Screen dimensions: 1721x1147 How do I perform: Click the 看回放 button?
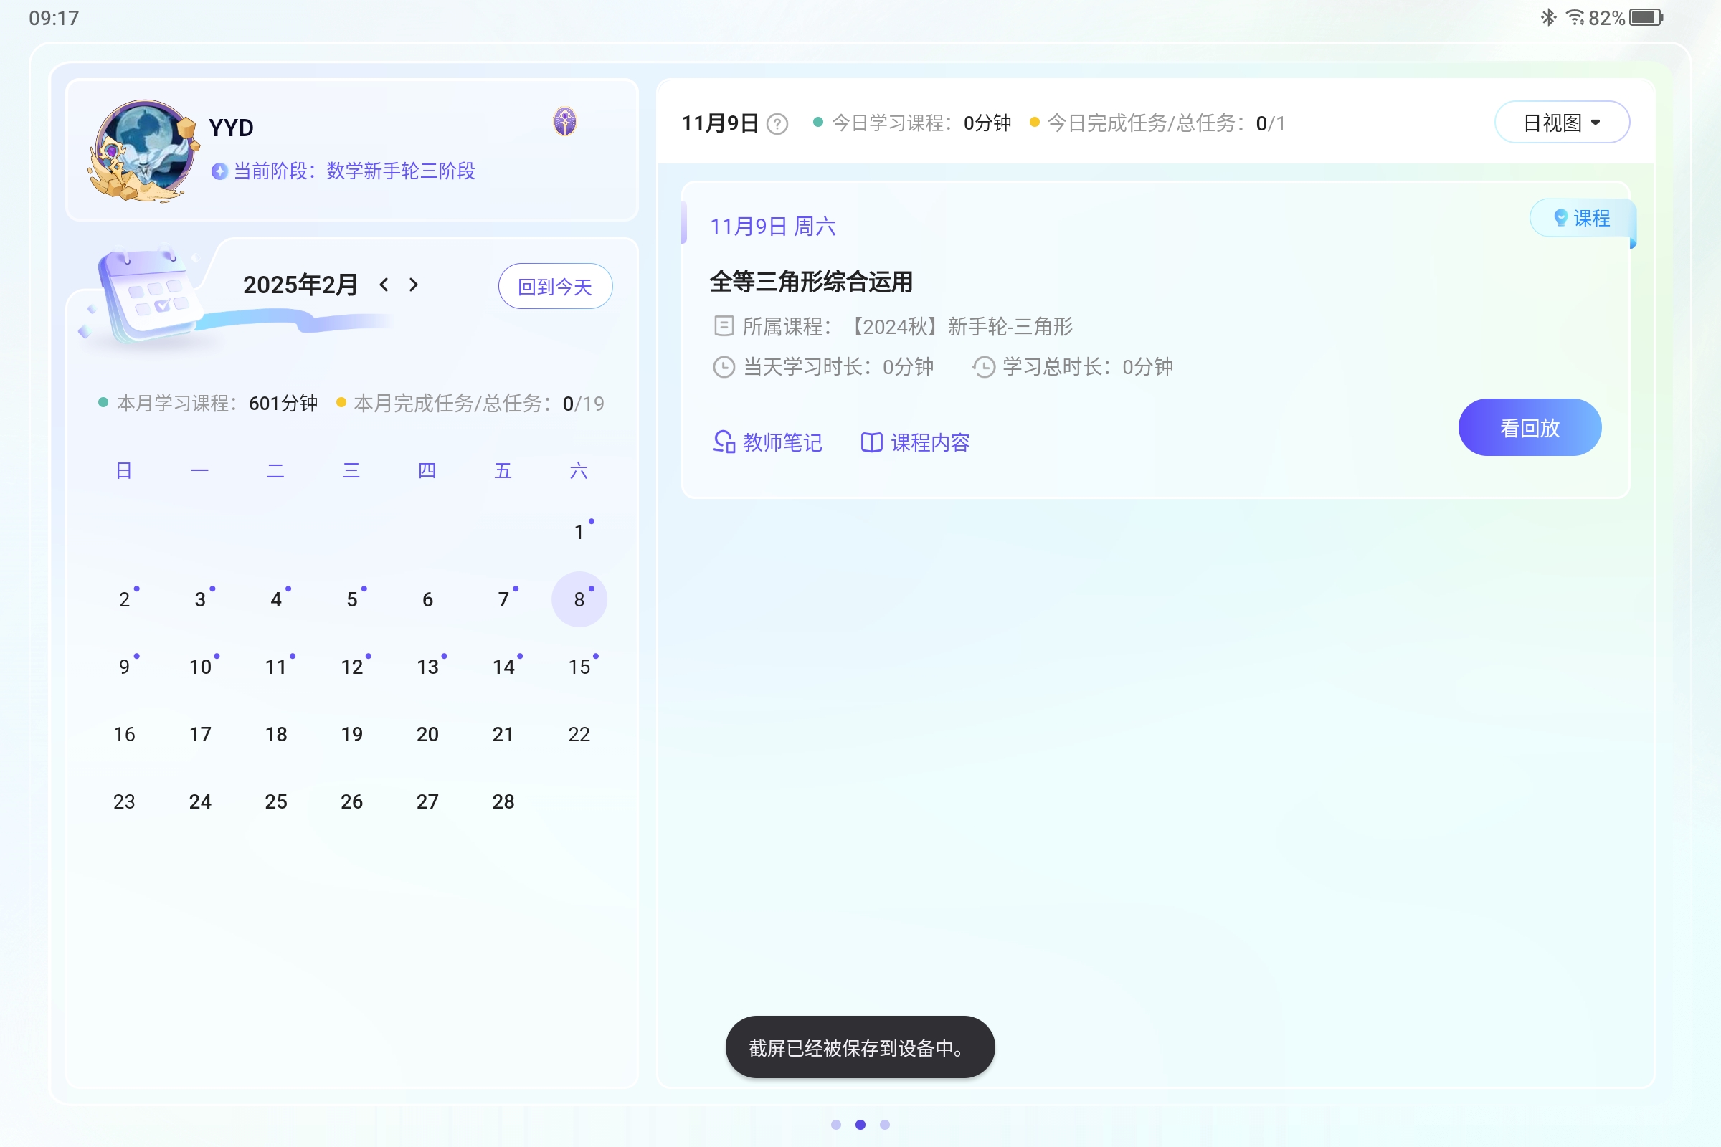coord(1530,427)
